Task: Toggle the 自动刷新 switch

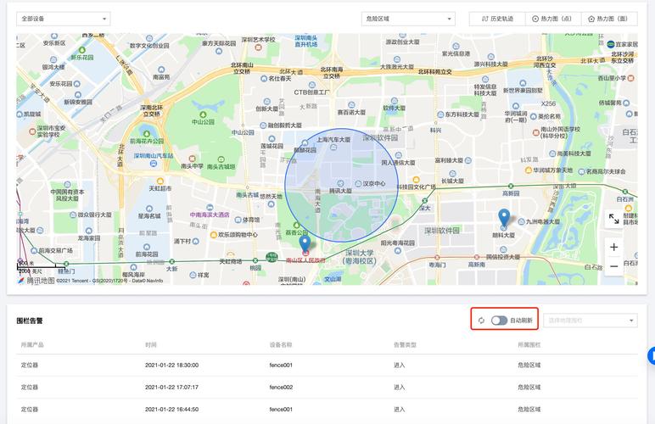Action: click(x=499, y=321)
